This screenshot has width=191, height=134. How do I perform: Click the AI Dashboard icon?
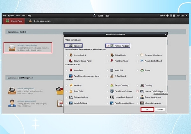click(x=112, y=76)
